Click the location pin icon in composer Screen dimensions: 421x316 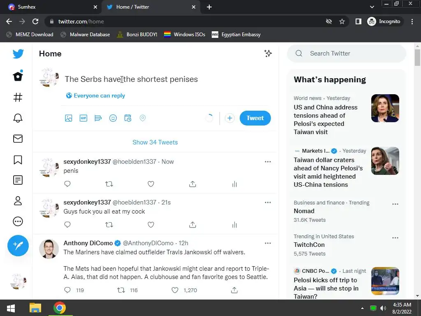[143, 118]
